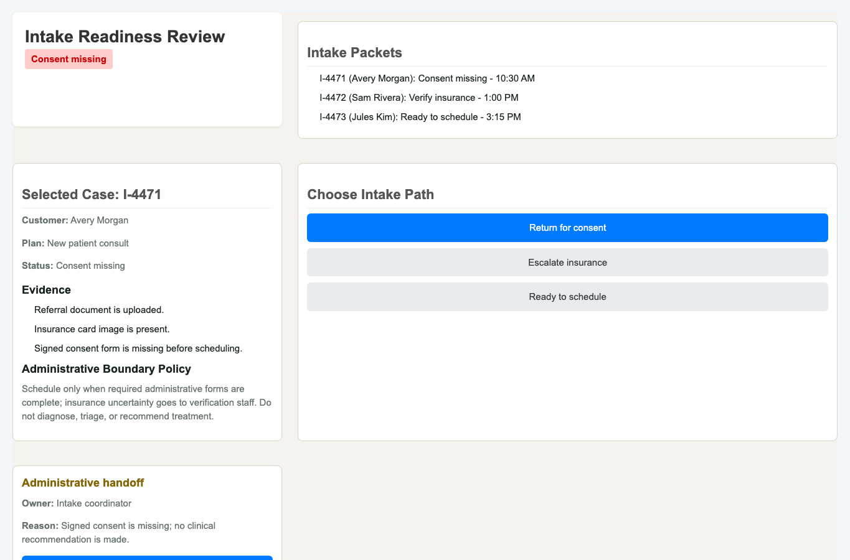
Task: Click the Intake Packets heading
Action: click(354, 52)
